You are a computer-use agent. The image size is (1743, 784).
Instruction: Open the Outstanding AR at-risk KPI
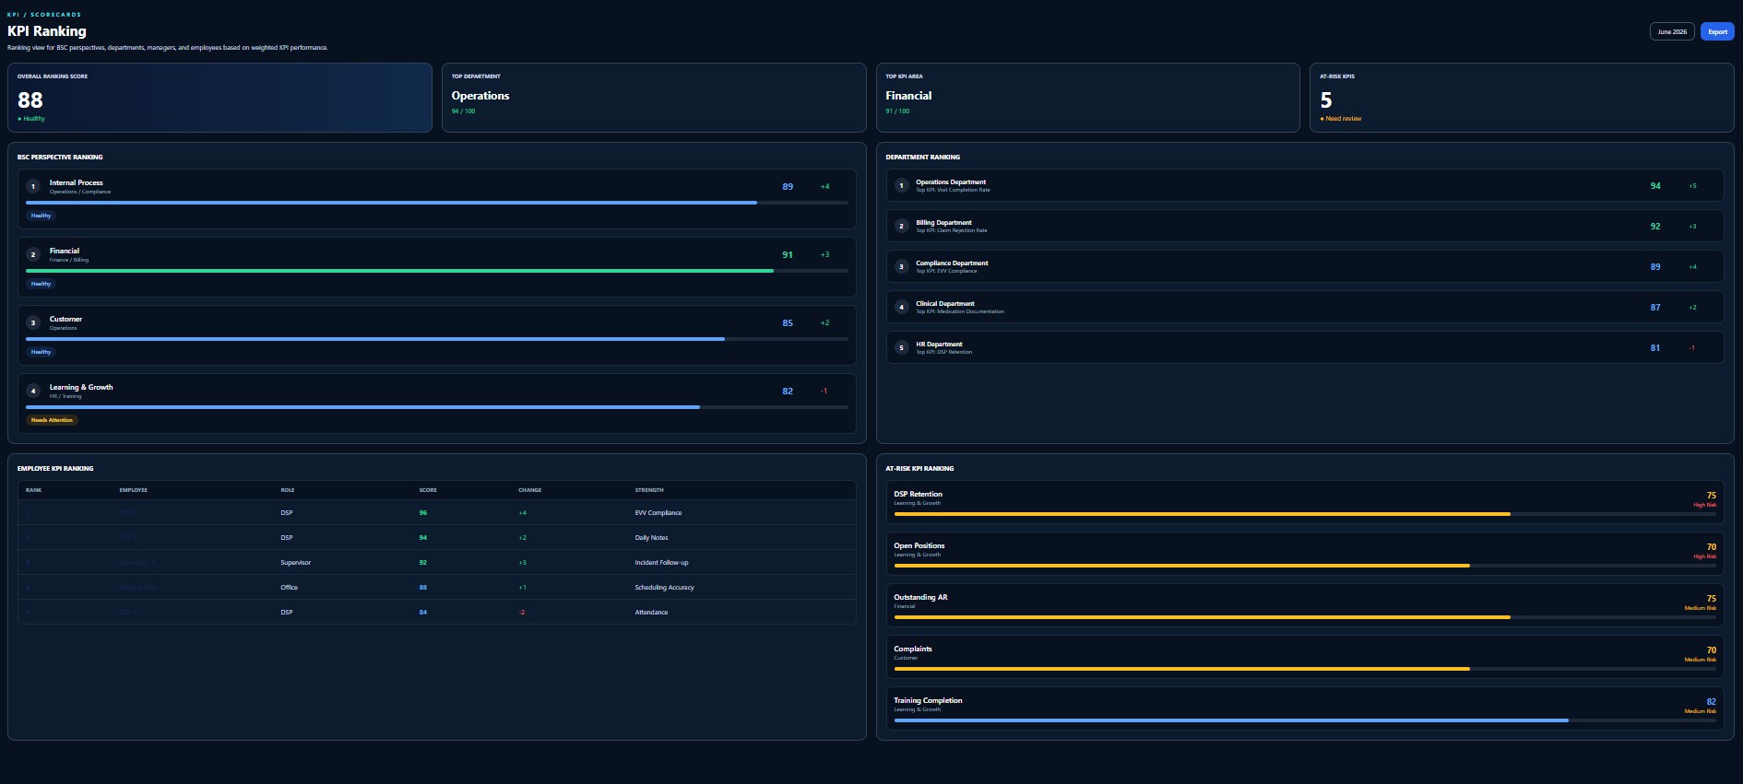click(1305, 605)
